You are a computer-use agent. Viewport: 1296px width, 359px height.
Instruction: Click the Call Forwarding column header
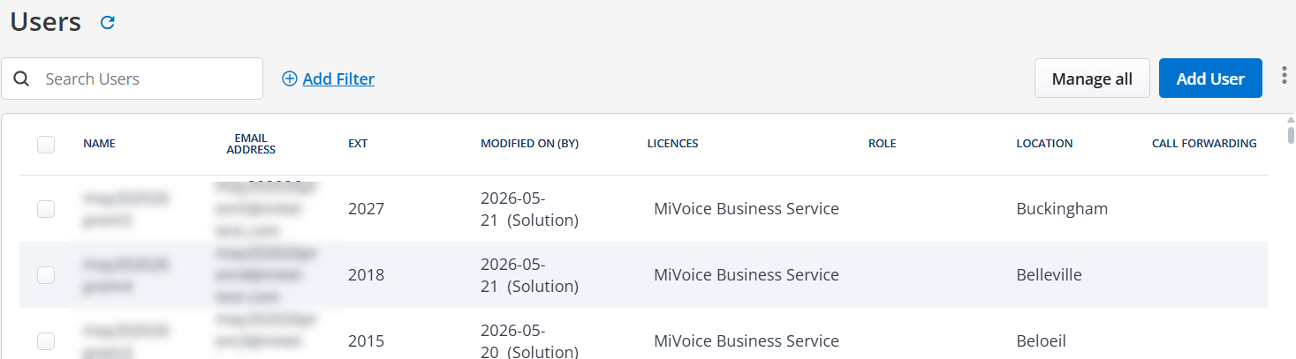coord(1204,144)
